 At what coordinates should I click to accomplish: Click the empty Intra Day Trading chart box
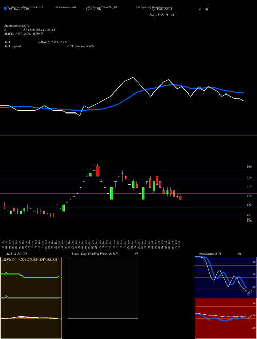coord(103,288)
